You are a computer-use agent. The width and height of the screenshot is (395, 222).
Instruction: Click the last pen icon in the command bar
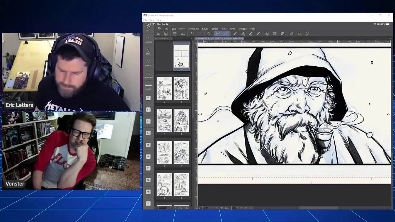click(258, 34)
